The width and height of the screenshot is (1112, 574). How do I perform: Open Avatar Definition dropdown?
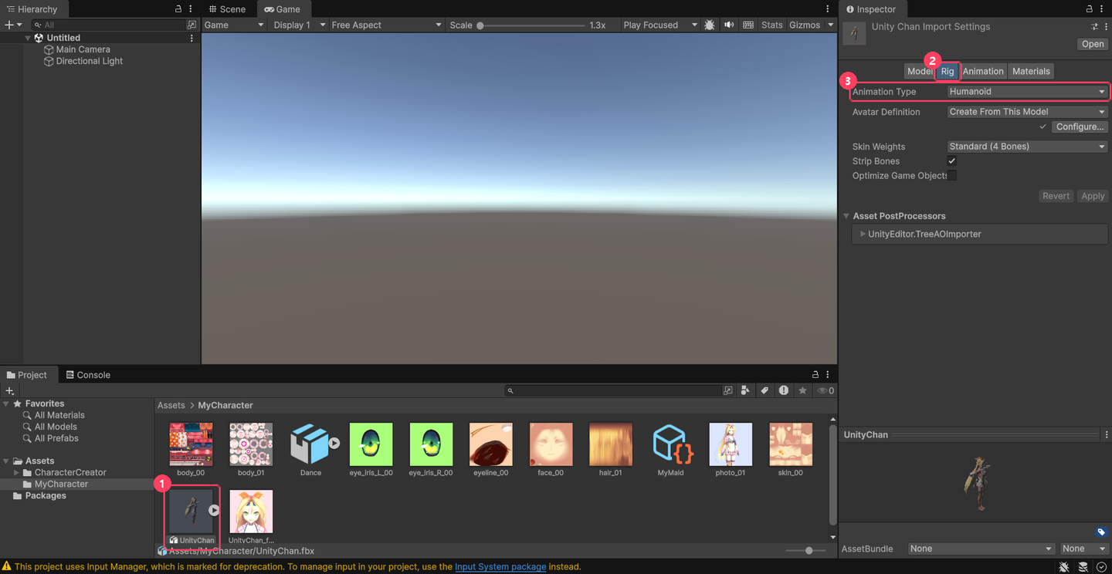pyautogui.click(x=1027, y=112)
